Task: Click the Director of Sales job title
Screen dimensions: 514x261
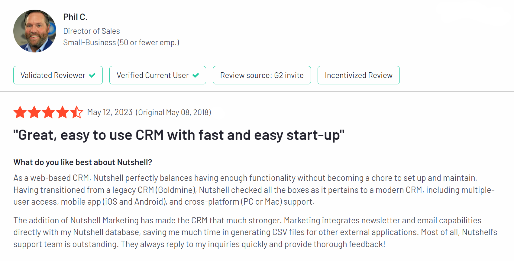Action: (x=92, y=31)
